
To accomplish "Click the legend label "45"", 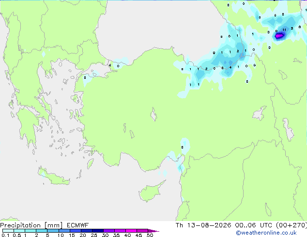I will coord(138,235).
